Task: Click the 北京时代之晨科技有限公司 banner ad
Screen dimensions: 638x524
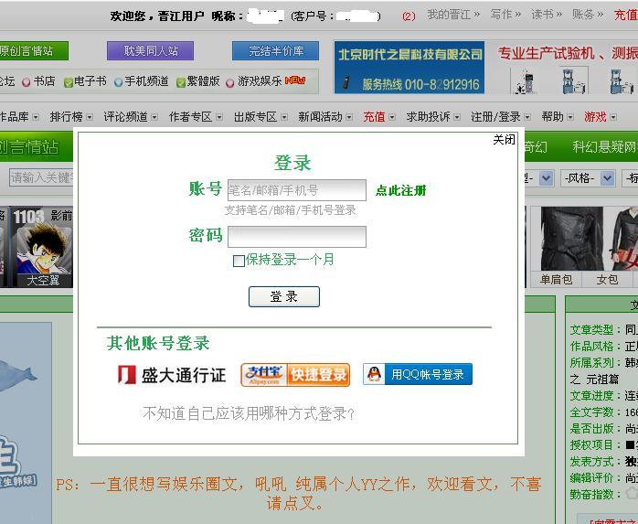Action: (x=409, y=68)
